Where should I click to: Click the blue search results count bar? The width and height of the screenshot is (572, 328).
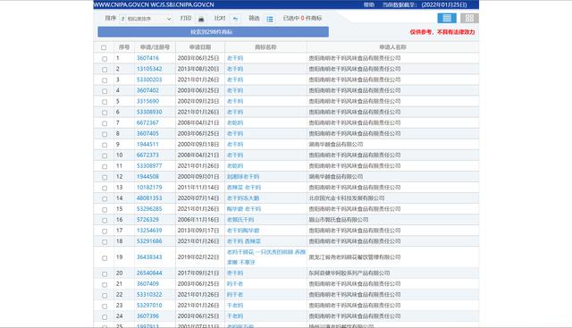(213, 32)
